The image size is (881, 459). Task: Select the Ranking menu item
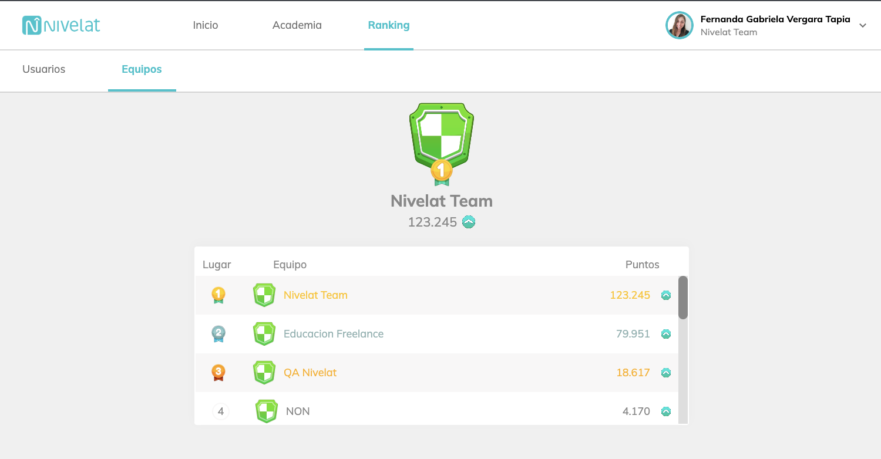pyautogui.click(x=389, y=25)
